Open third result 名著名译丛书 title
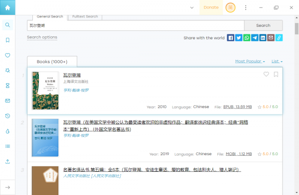 (x=152, y=170)
